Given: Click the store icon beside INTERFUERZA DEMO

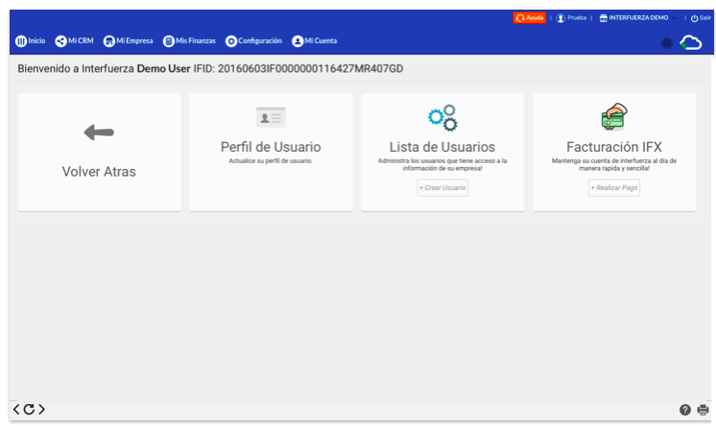Looking at the screenshot, I should tap(603, 18).
